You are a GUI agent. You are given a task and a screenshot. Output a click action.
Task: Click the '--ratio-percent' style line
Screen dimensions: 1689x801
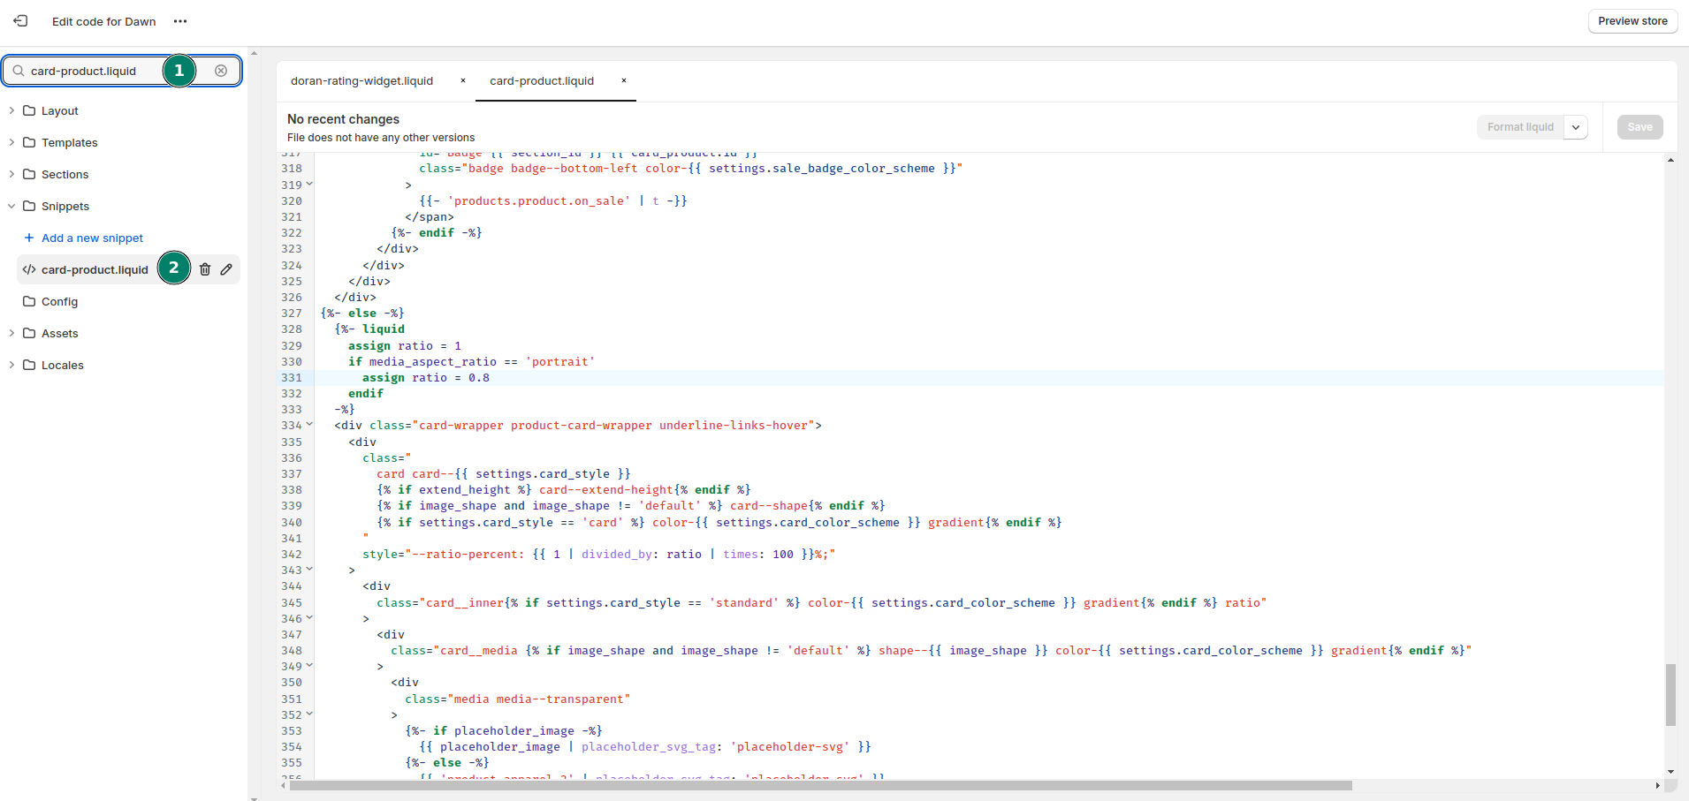click(x=598, y=554)
